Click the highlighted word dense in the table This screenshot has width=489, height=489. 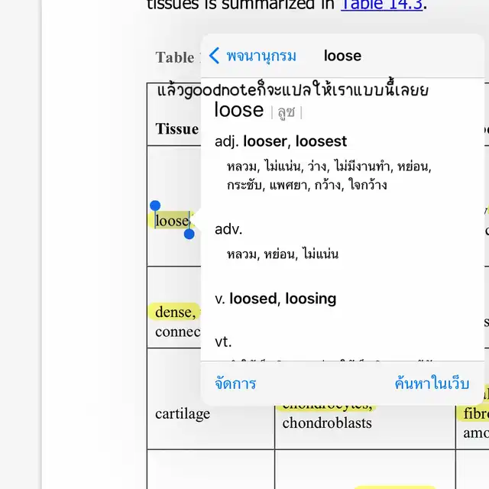point(175,312)
